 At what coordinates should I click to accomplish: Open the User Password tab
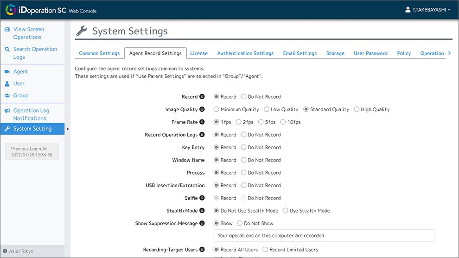pos(370,53)
